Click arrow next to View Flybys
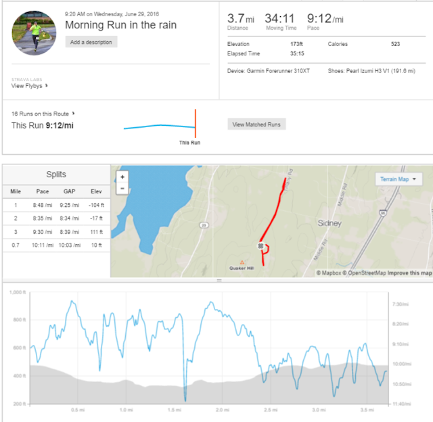Image resolution: width=433 pixels, height=422 pixels. [47, 86]
